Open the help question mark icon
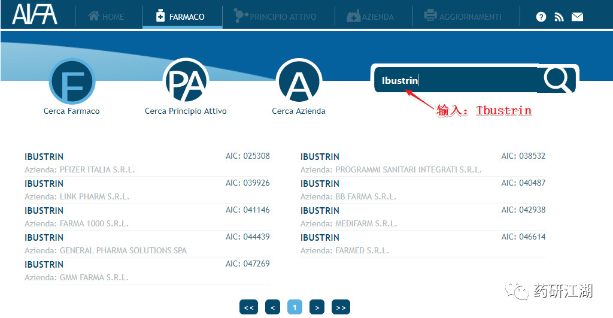This screenshot has width=613, height=318. pyautogui.click(x=541, y=17)
